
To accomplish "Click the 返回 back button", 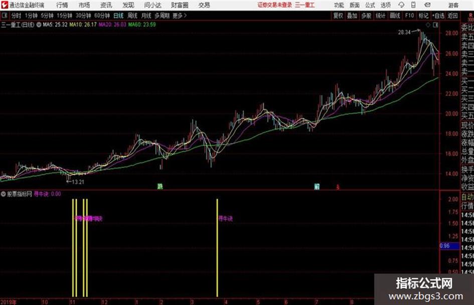I will (x=452, y=16).
